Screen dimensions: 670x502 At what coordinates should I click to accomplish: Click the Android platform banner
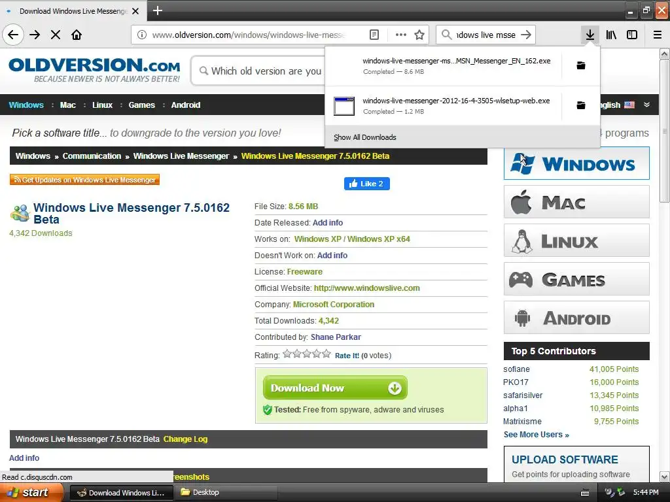click(576, 318)
